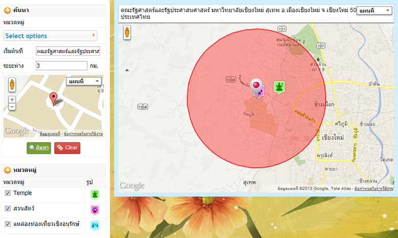Uncheck the สวนสัตว์ checkbox
This screenshot has height=238, width=398.
pos(8,208)
